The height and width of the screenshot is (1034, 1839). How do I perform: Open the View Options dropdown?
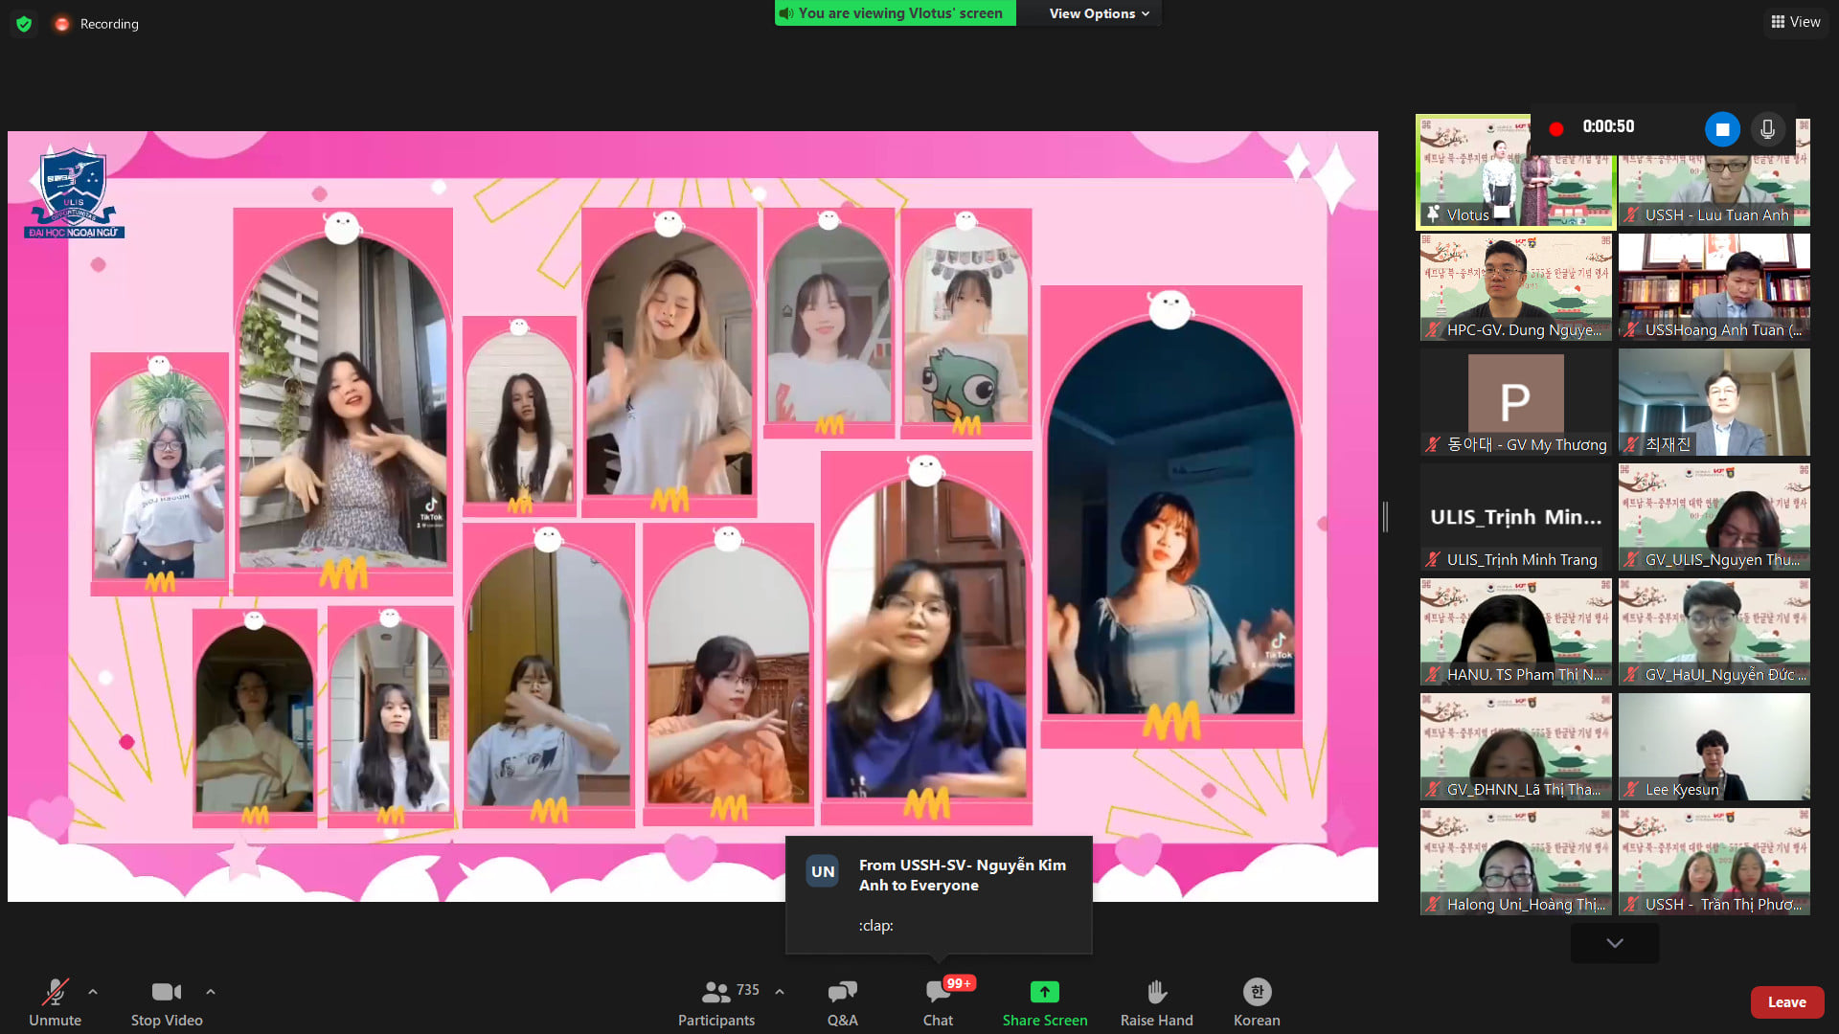1099,13
